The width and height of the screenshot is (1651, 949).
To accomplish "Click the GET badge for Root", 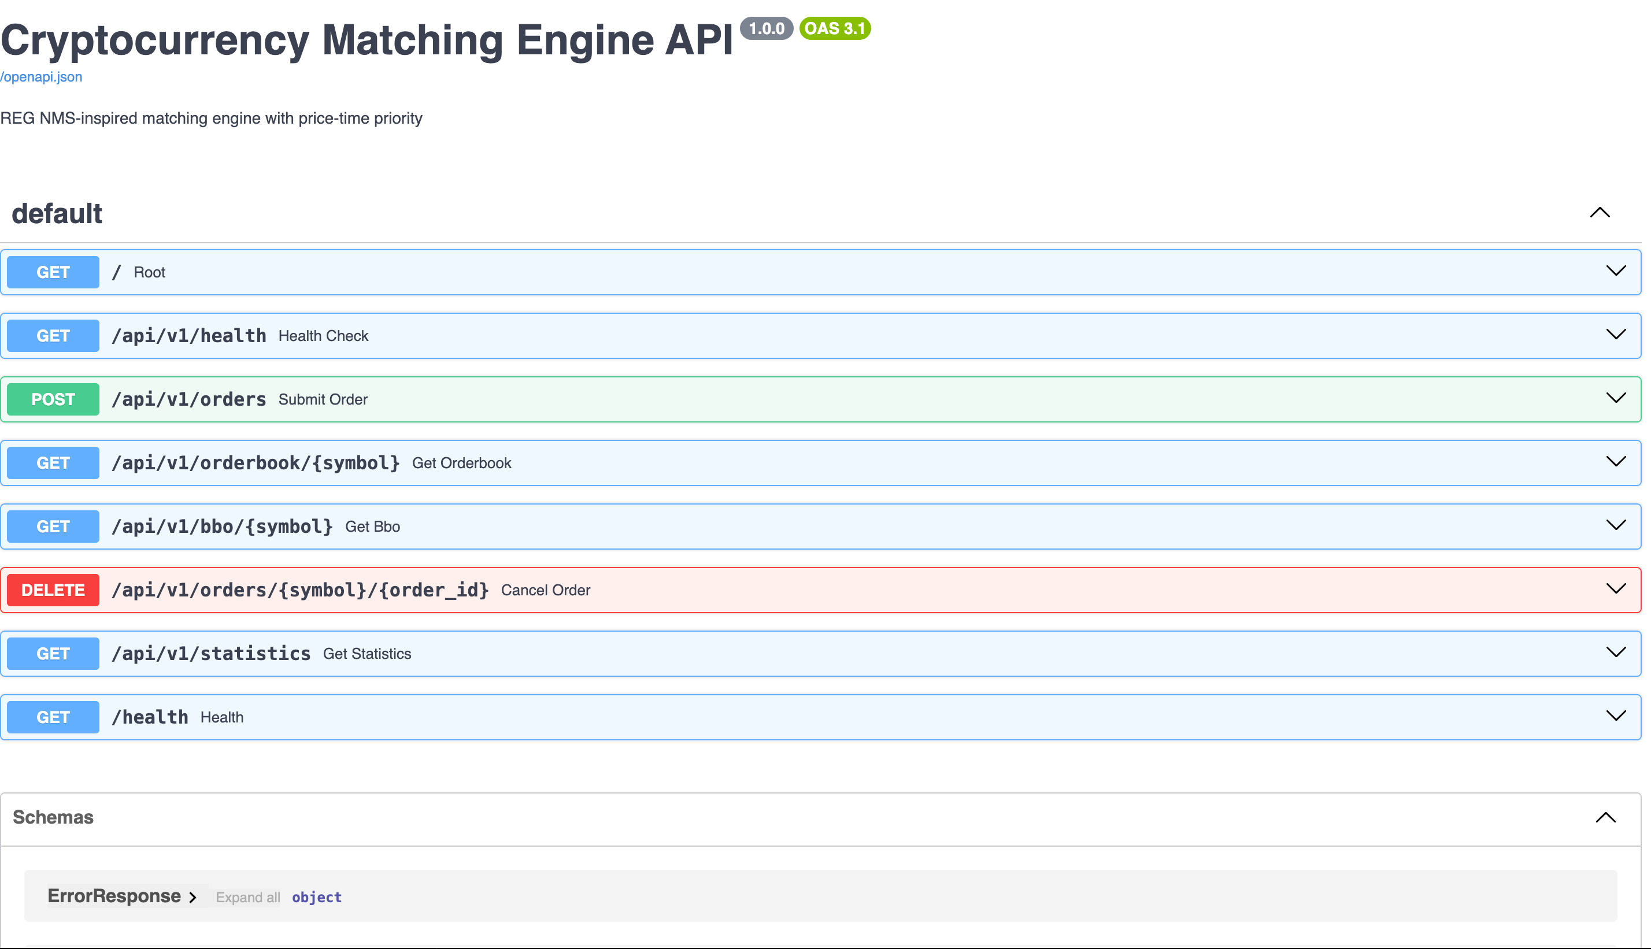I will point(53,272).
